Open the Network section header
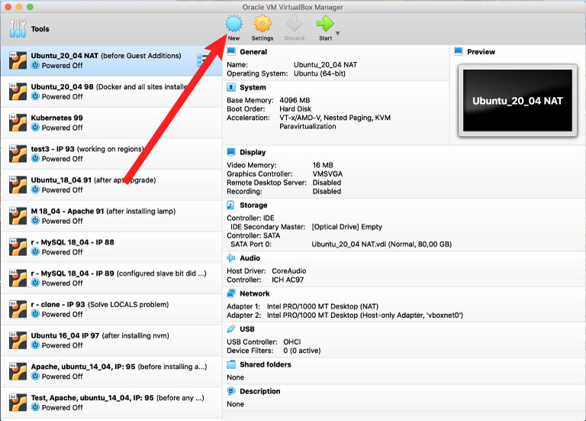586x421 pixels. coord(255,293)
